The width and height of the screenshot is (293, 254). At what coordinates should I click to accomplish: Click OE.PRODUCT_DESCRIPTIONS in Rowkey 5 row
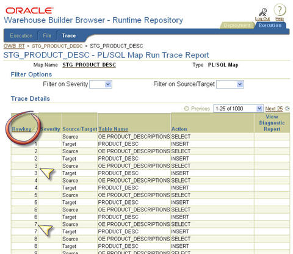point(134,195)
